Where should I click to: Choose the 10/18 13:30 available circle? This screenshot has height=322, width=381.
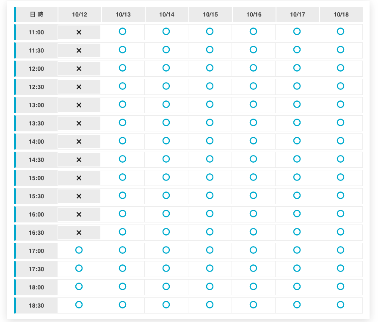[x=340, y=122]
